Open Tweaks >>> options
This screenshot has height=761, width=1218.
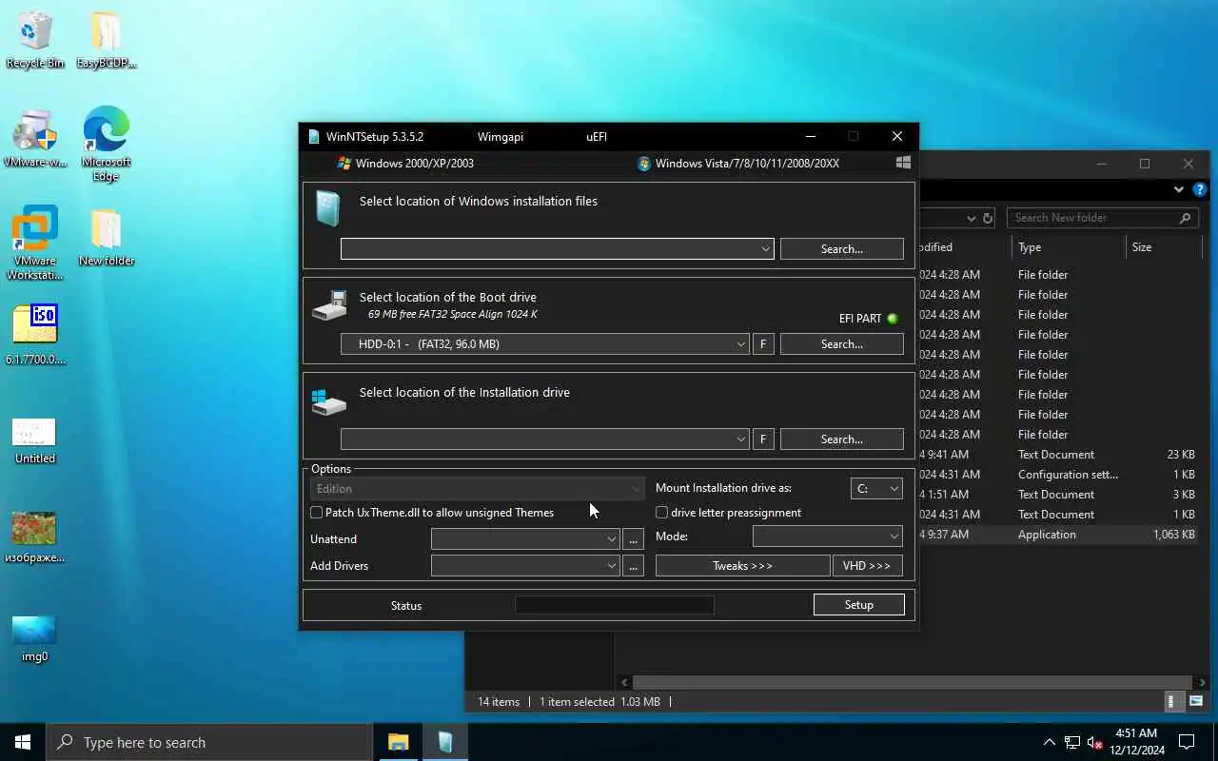point(742,566)
